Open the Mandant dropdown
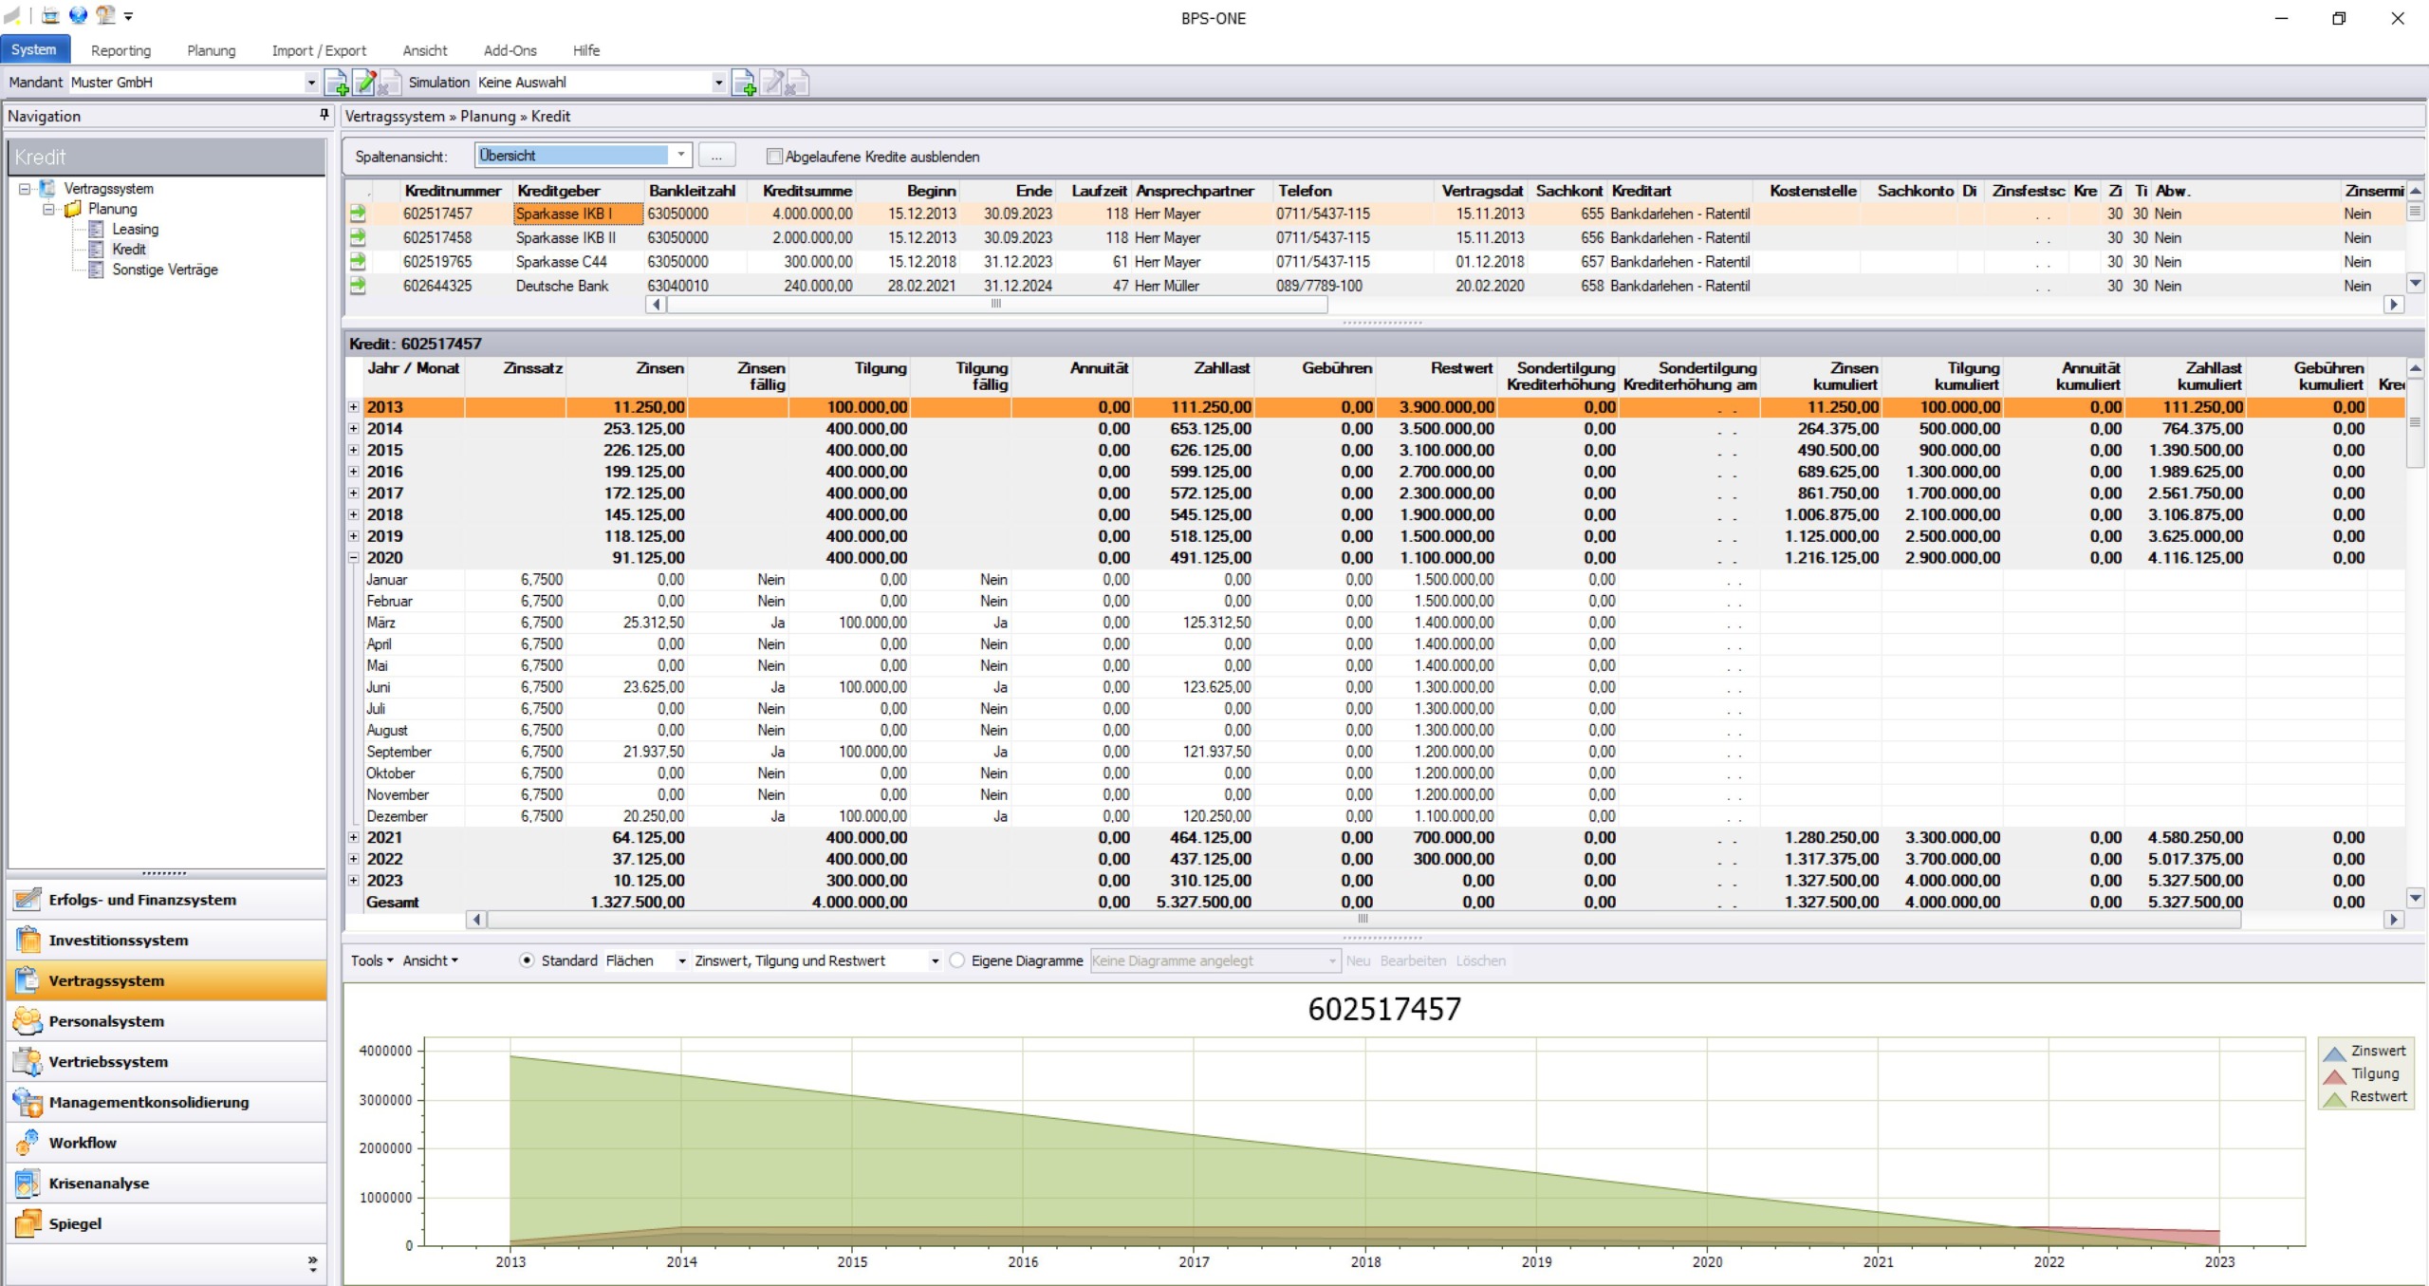The image size is (2429, 1286). [310, 83]
